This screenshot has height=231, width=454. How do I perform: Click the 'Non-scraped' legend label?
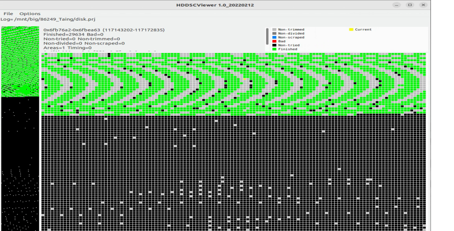[x=291, y=37]
